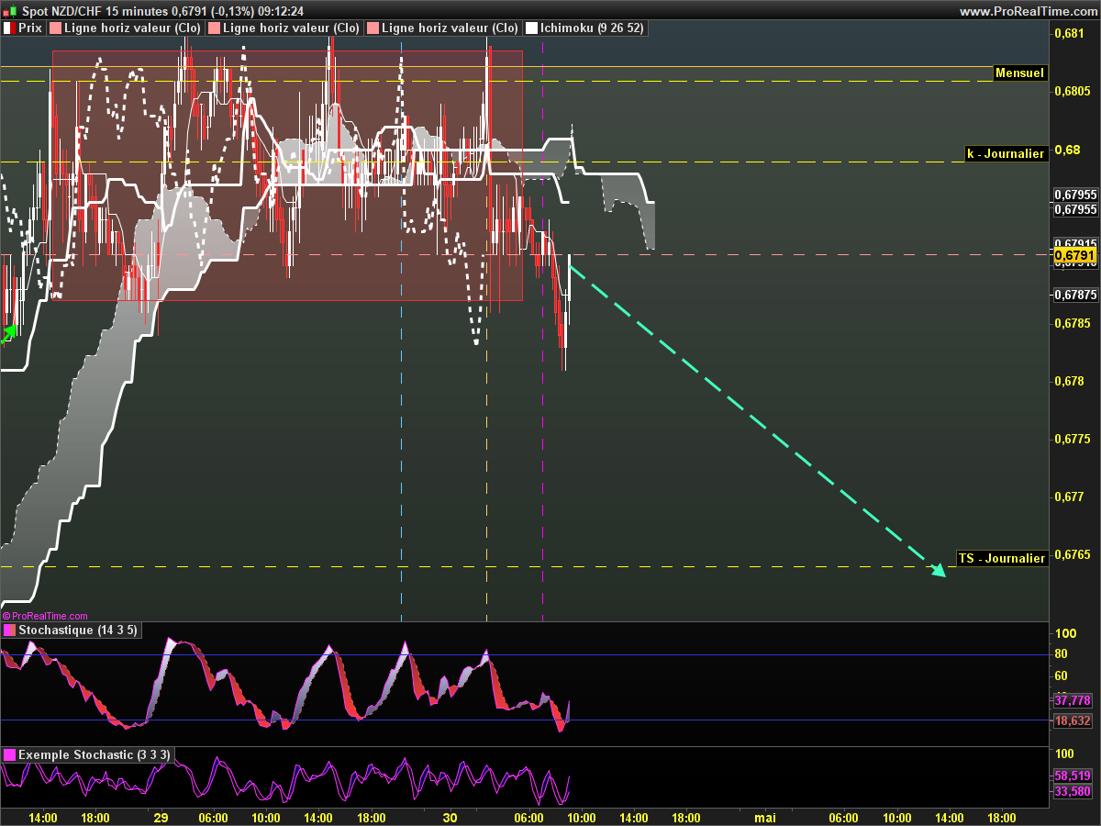
Task: Click the 0,6805 price axis value
Action: click(x=1073, y=91)
